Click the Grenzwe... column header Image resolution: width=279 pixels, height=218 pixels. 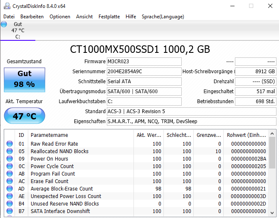209,135
